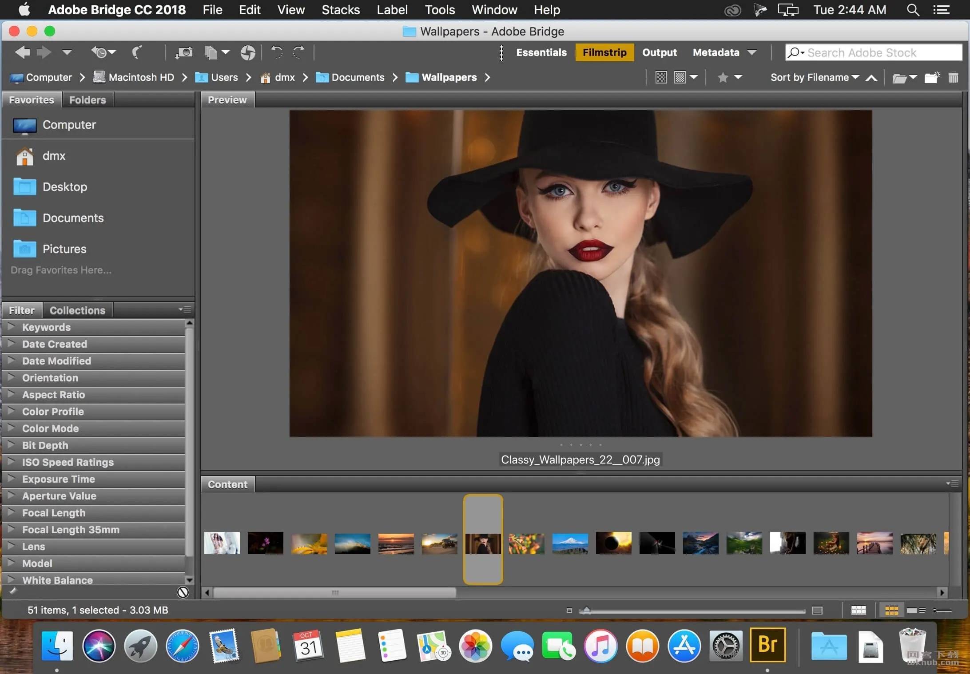Switch content area to list view
970x674 pixels.
942,610
